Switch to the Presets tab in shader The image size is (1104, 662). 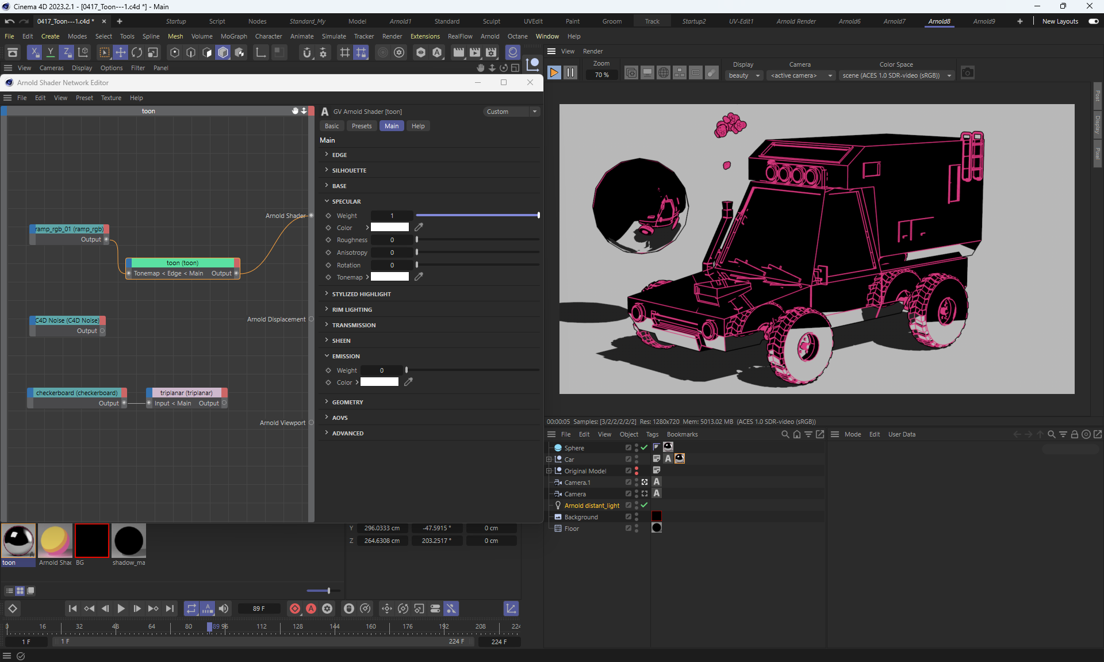click(362, 126)
